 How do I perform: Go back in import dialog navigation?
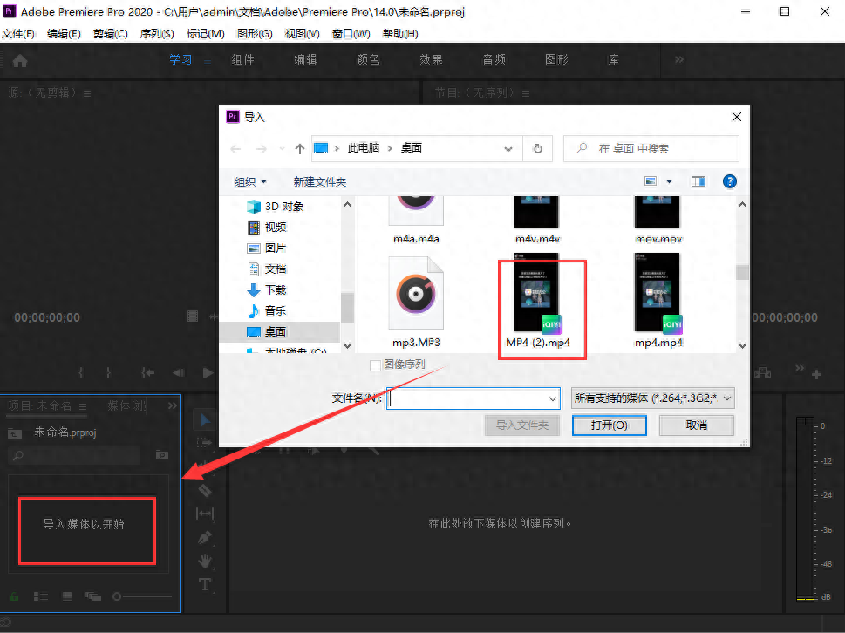[x=235, y=149]
